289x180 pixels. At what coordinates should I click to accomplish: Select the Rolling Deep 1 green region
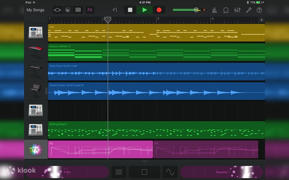point(156,130)
